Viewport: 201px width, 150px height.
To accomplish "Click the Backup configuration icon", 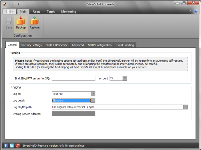I will (x=21, y=24).
